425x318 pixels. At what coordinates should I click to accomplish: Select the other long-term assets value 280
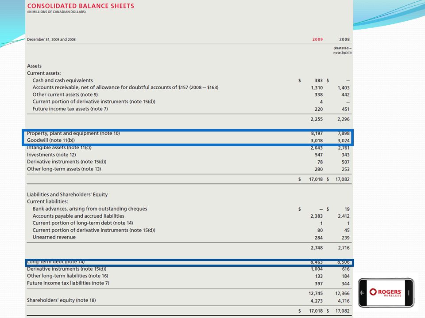point(319,169)
